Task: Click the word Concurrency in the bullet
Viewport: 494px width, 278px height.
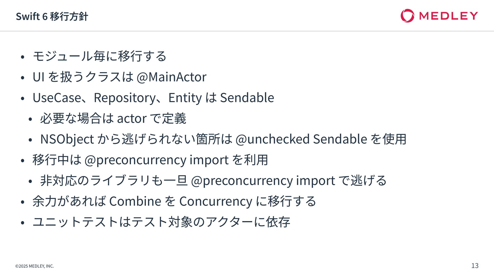Action: tap(216, 202)
